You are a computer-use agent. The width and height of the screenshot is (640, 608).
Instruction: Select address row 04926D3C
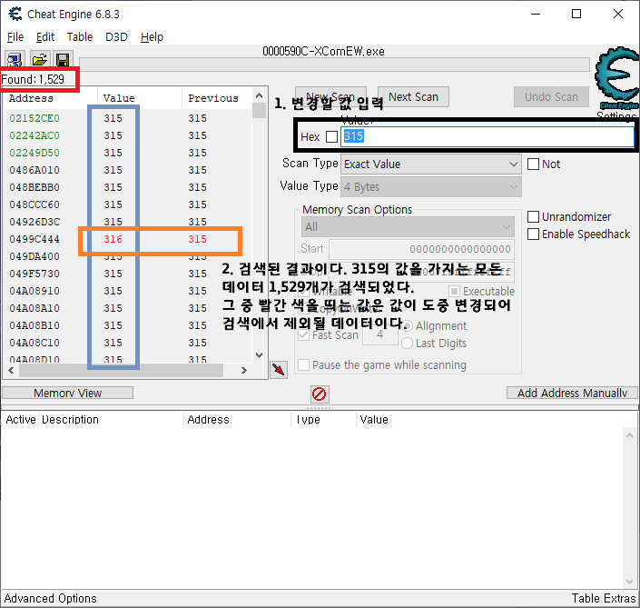[128, 222]
